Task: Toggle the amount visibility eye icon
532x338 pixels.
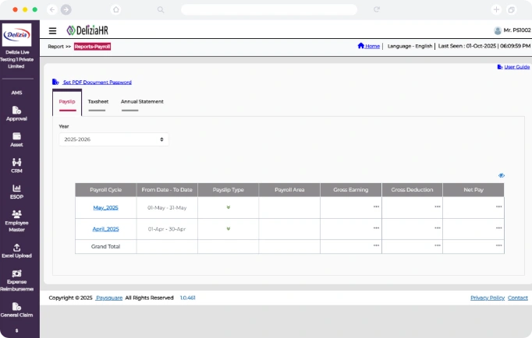Action: pyautogui.click(x=501, y=175)
